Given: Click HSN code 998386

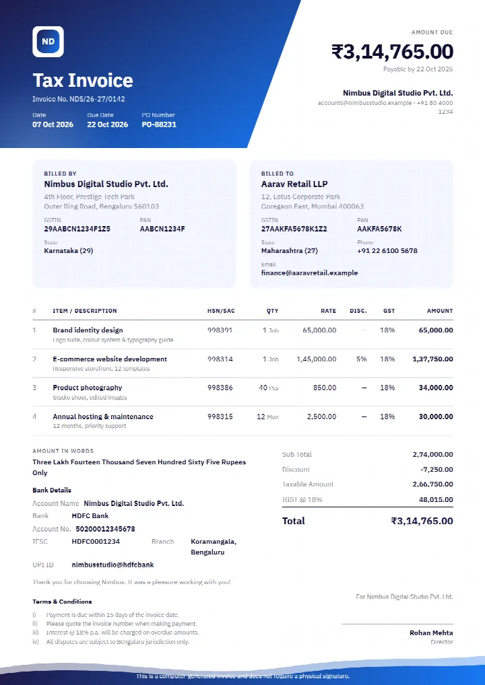Looking at the screenshot, I should pyautogui.click(x=220, y=388).
